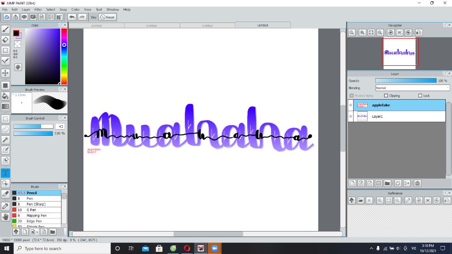Viewport: 452px width, 254px height.
Task: Click the saturation color picker square
Action: coord(42,56)
